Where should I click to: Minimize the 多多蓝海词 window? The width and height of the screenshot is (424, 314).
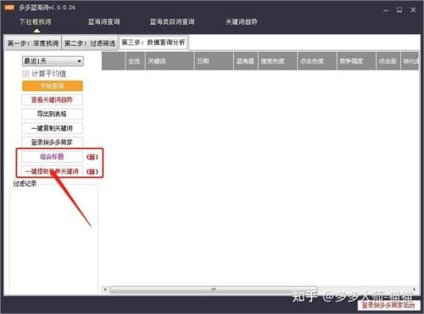tap(386, 10)
